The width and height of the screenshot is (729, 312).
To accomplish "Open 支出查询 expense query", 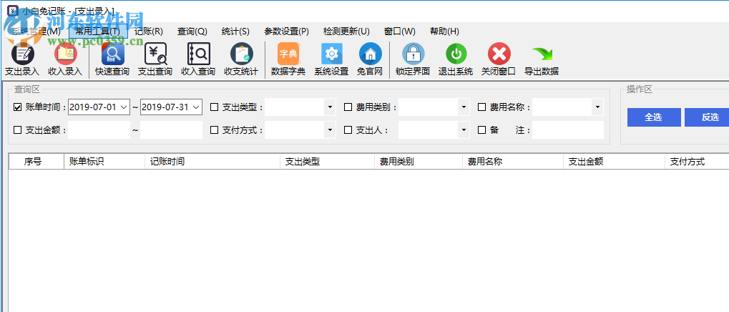I will tap(155, 59).
